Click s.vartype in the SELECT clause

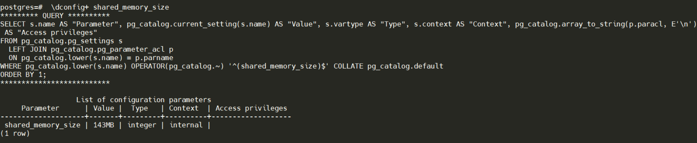(x=344, y=24)
